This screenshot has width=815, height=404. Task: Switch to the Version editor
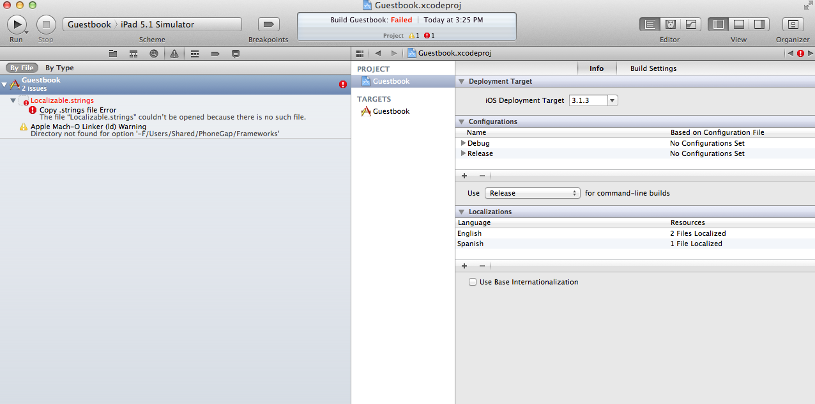tap(690, 24)
